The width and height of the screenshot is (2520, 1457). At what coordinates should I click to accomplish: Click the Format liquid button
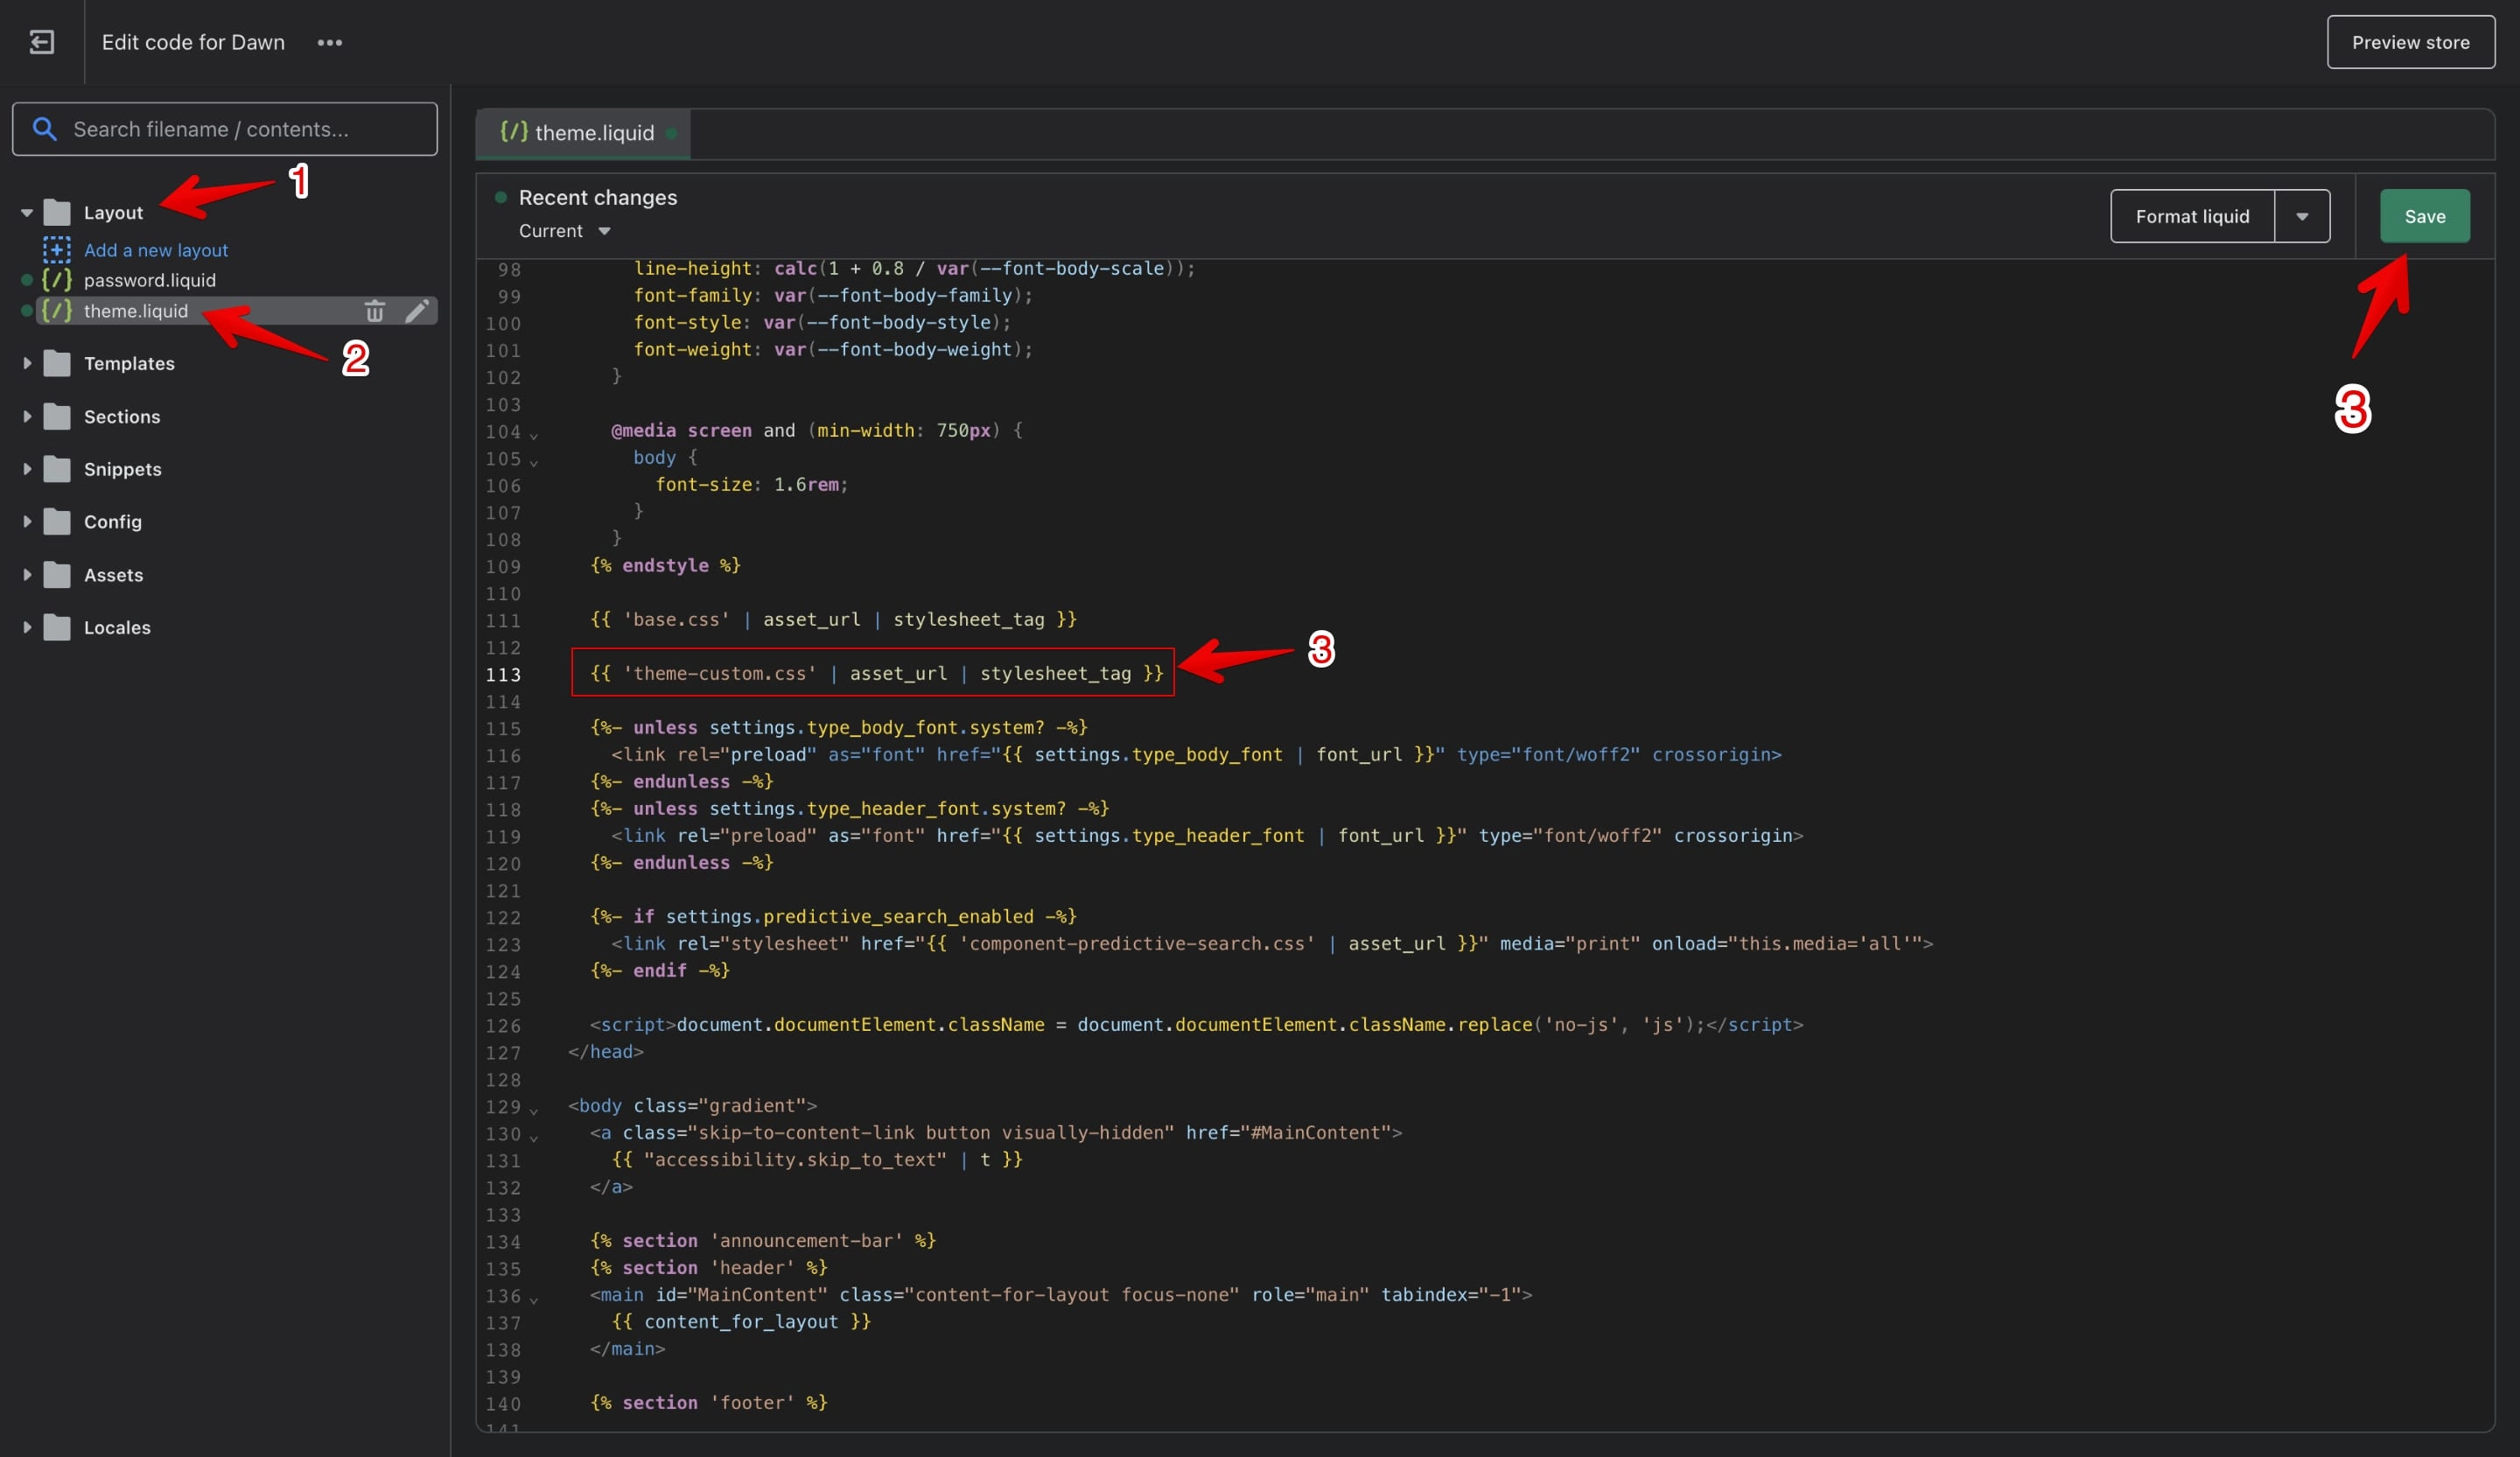click(2192, 216)
